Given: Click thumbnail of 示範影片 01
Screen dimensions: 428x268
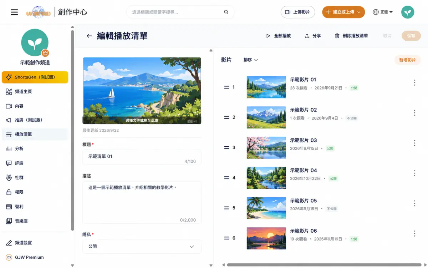Looking at the screenshot, I should coord(266,87).
